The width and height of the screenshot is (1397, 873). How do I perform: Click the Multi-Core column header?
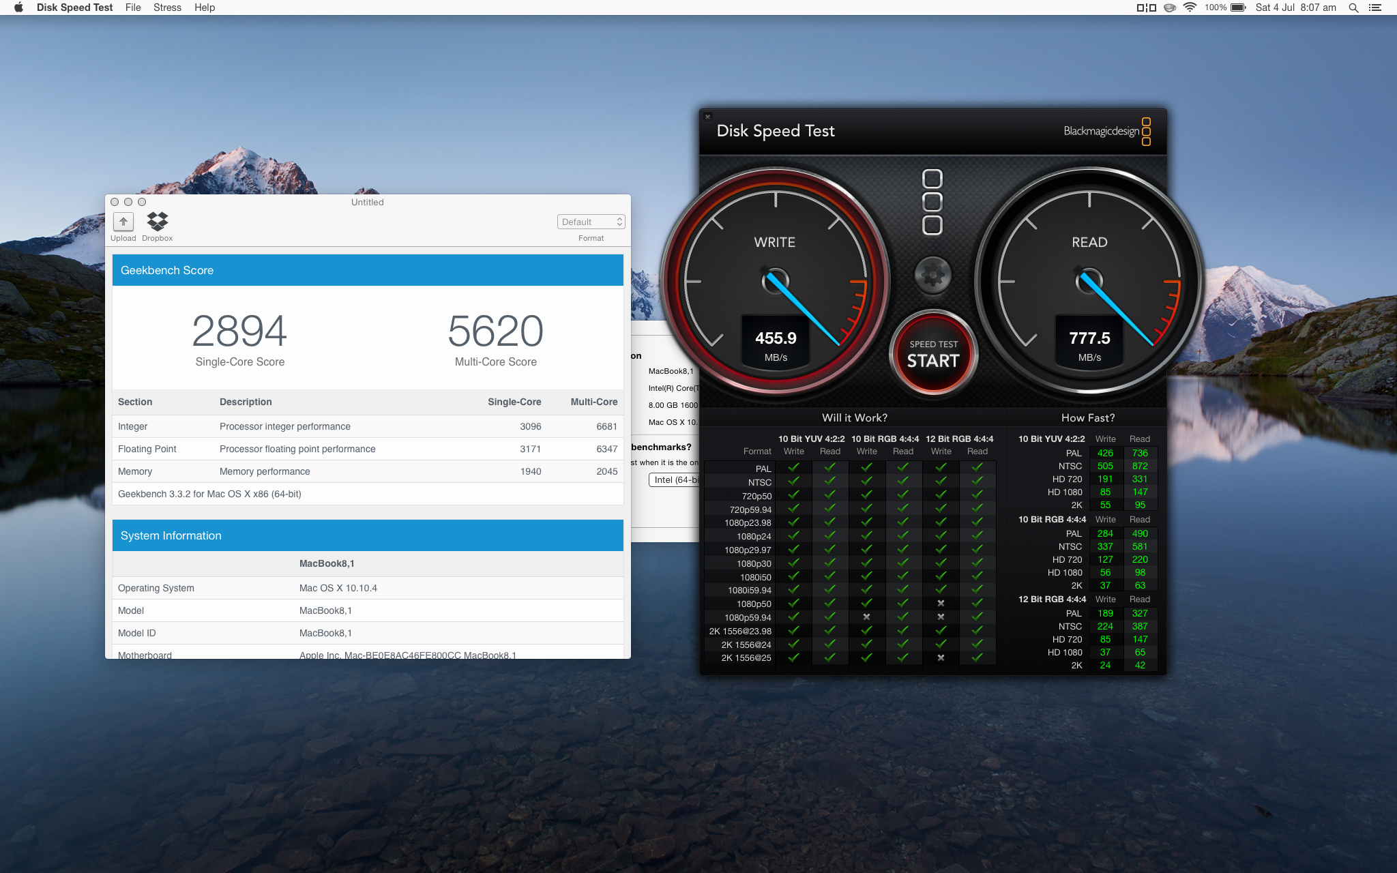(x=594, y=402)
